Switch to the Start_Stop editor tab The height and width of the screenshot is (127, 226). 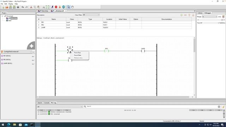pos(43,11)
